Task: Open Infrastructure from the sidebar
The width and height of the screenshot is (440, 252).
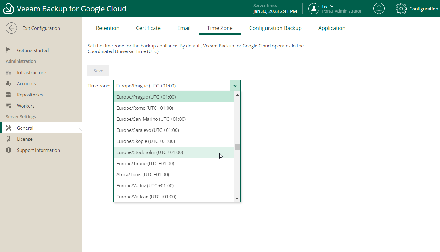Action: tap(31, 73)
